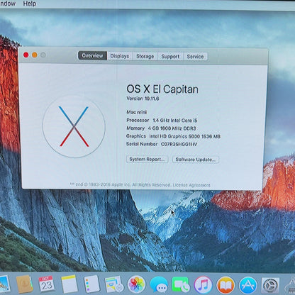This screenshot has height=295, width=295.
Task: Open Contacts from the Dock
Action: [x=24, y=284]
